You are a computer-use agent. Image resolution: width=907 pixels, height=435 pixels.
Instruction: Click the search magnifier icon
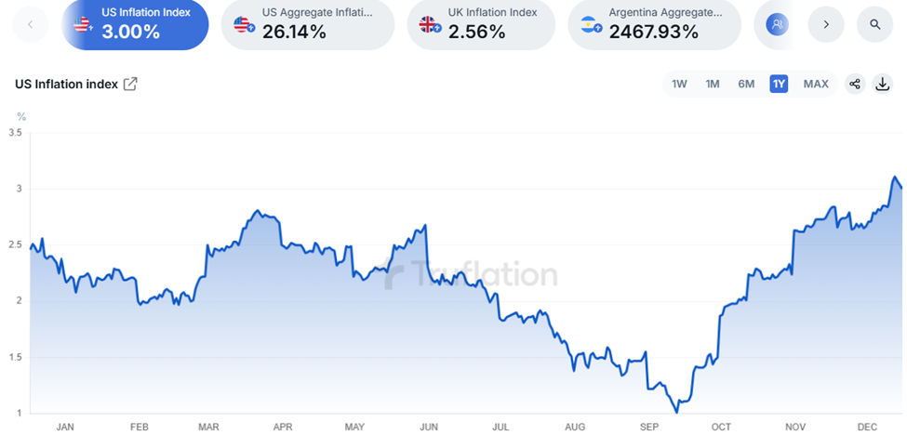[875, 24]
